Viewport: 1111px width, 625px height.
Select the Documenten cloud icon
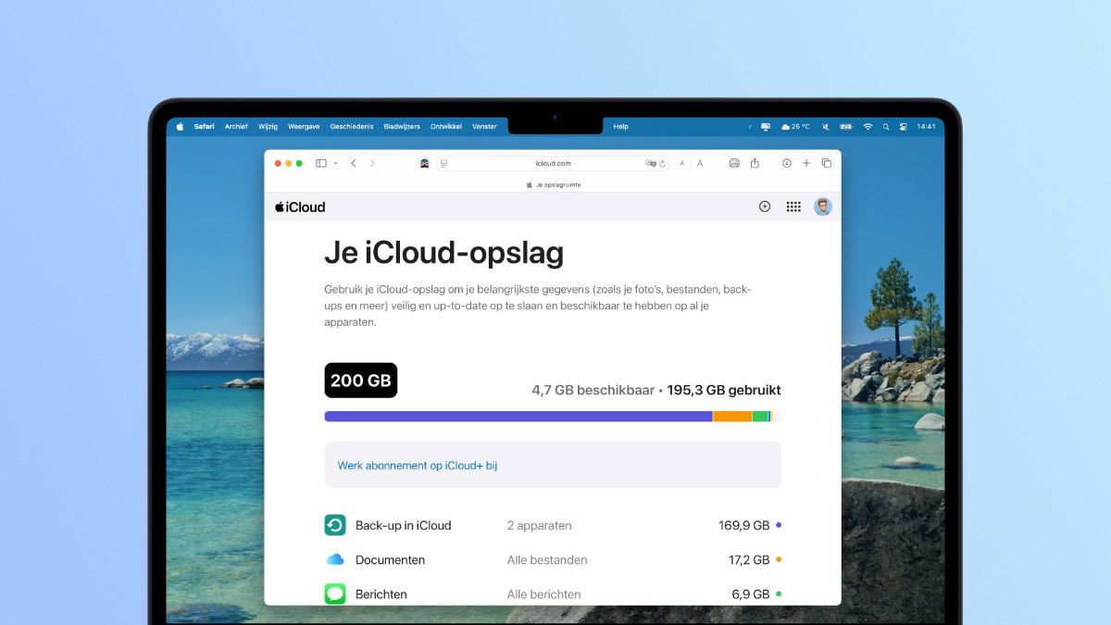coord(334,559)
